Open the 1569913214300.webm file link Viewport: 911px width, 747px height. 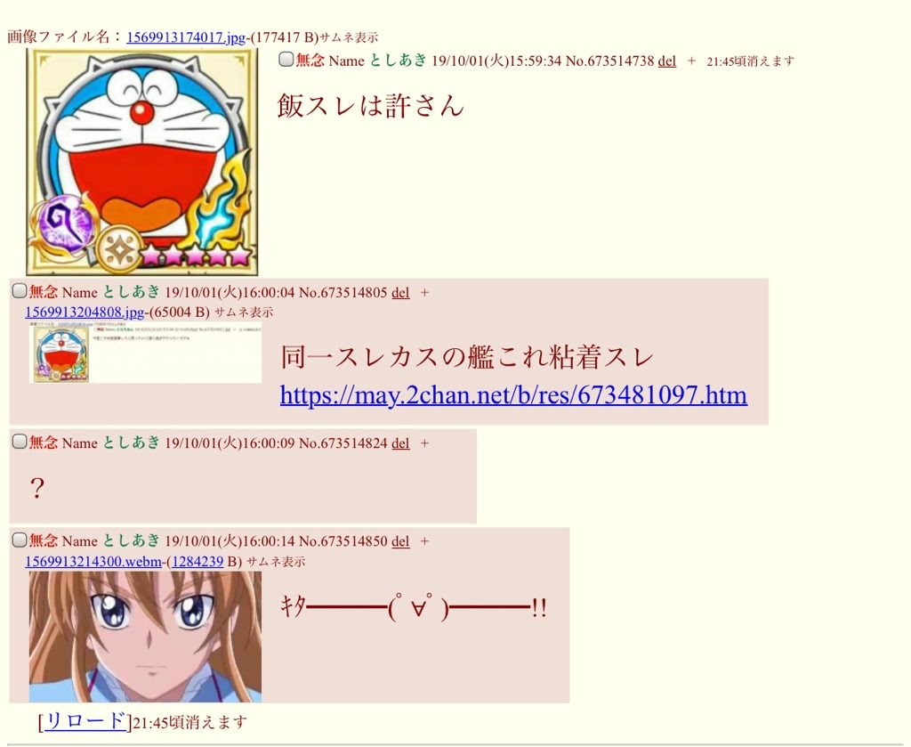[93, 562]
